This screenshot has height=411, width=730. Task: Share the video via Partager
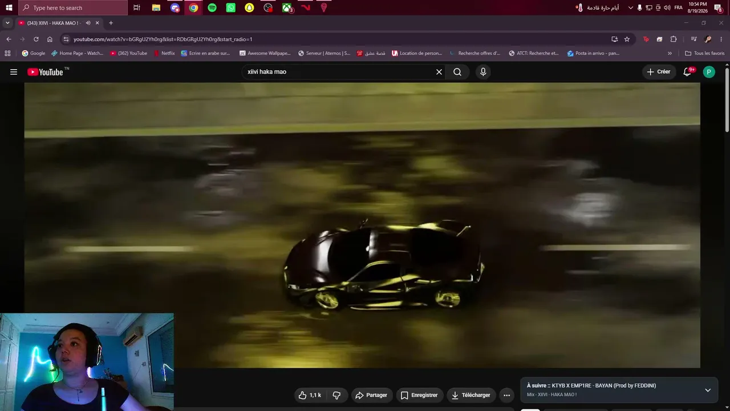pos(371,395)
